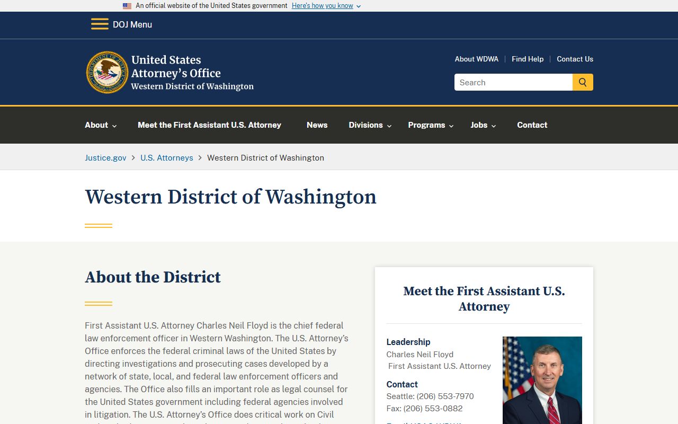
Task: Expand the Jobs dropdown menu
Action: [x=483, y=125]
